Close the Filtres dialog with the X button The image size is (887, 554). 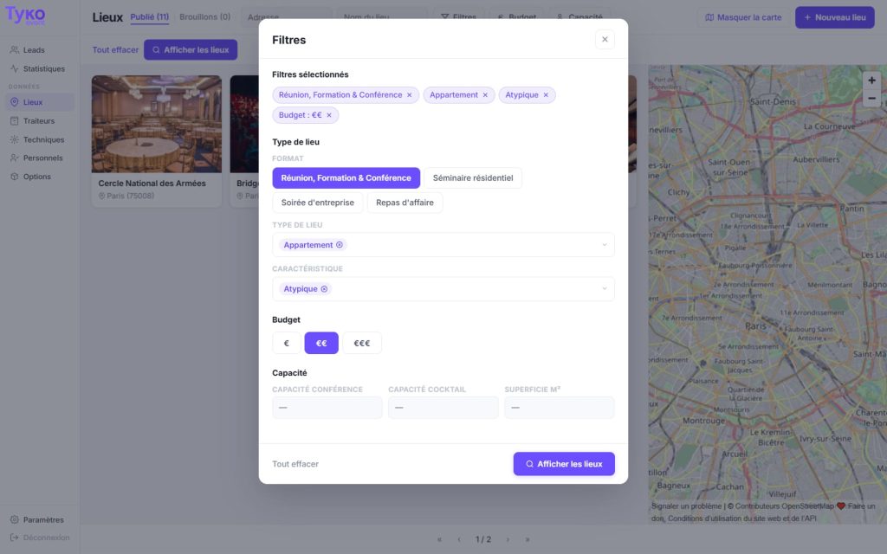[x=605, y=40]
